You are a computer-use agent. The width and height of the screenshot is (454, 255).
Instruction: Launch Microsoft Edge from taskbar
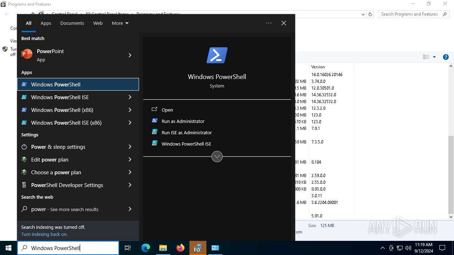(x=146, y=248)
